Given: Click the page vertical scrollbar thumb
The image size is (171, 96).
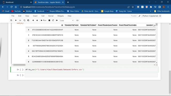Looking at the screenshot, I should [x=170, y=82].
